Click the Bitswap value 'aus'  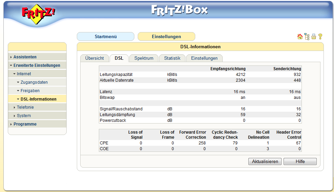(297, 98)
